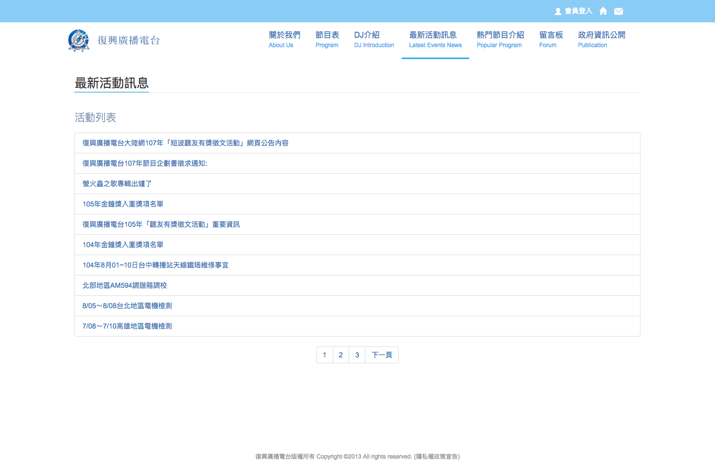Screen dimensions: 715x476
Task: Open the About Us menu
Action: tap(284, 40)
